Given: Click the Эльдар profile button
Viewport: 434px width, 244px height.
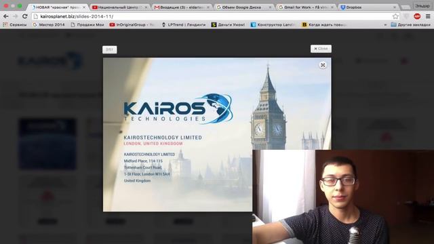Looking at the screenshot, I should pyautogui.click(x=422, y=5).
